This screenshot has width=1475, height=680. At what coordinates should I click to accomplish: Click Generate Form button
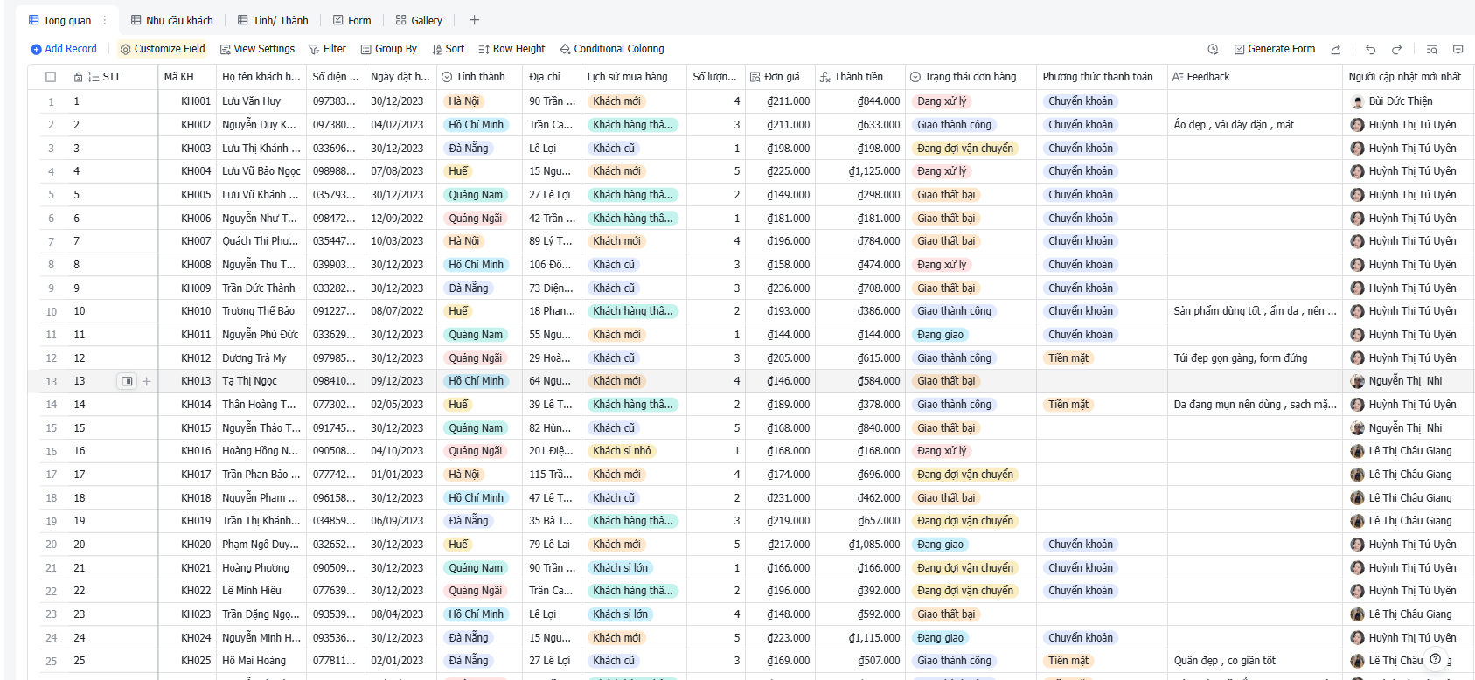(x=1275, y=49)
